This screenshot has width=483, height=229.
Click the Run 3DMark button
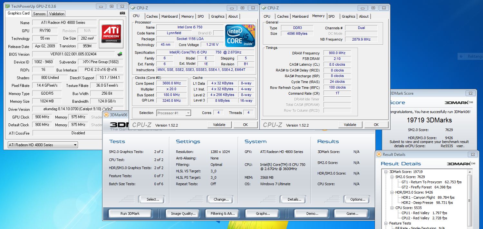[130, 214]
